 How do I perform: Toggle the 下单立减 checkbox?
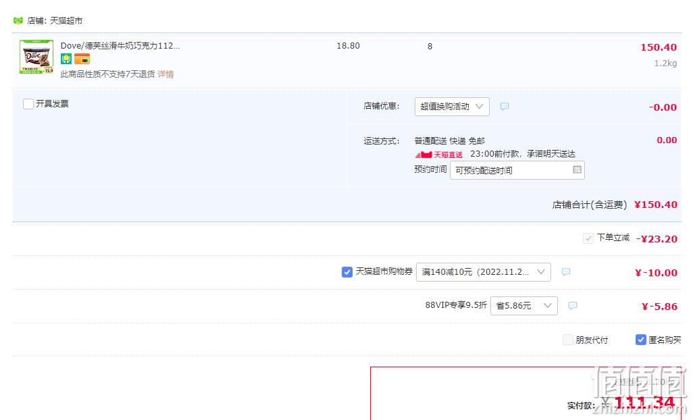[x=588, y=238]
